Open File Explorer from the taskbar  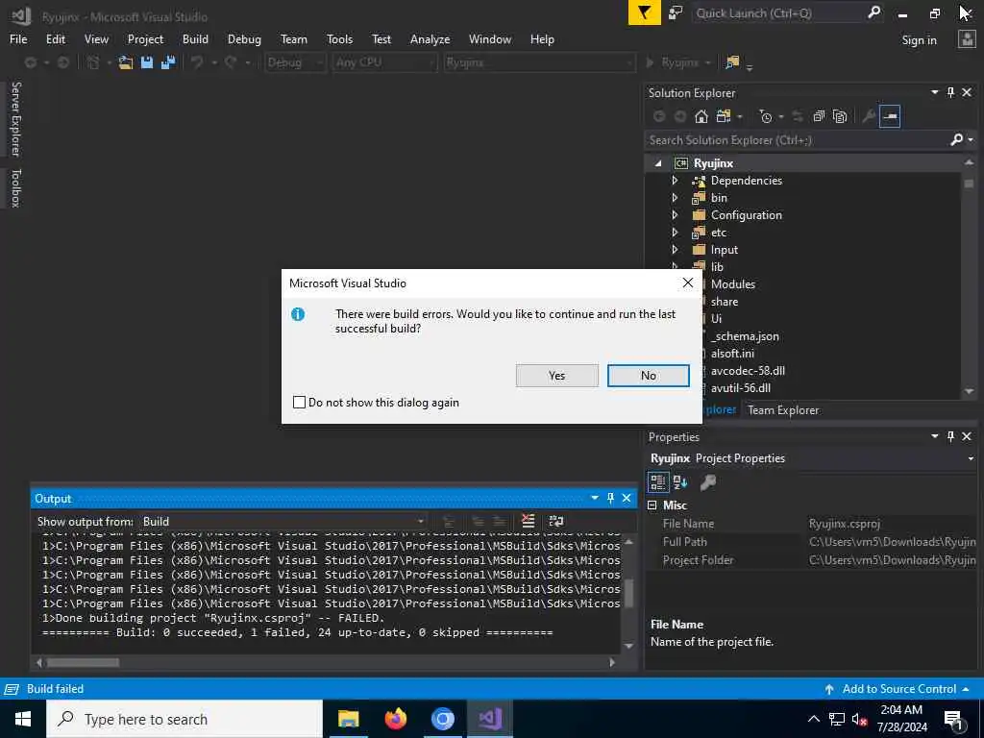tap(348, 719)
